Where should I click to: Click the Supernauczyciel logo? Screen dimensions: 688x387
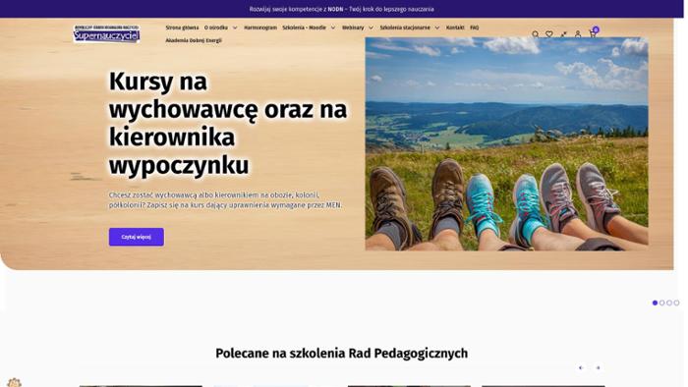pos(106,33)
